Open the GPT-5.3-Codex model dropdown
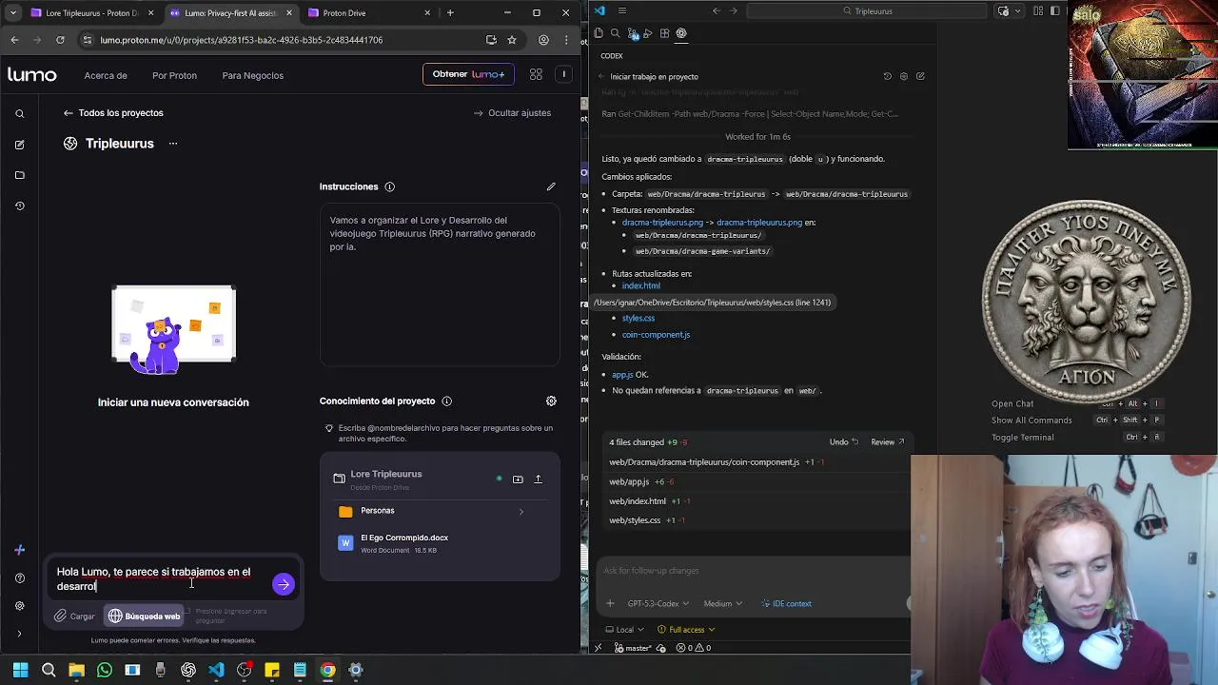1218x685 pixels. coord(658,603)
